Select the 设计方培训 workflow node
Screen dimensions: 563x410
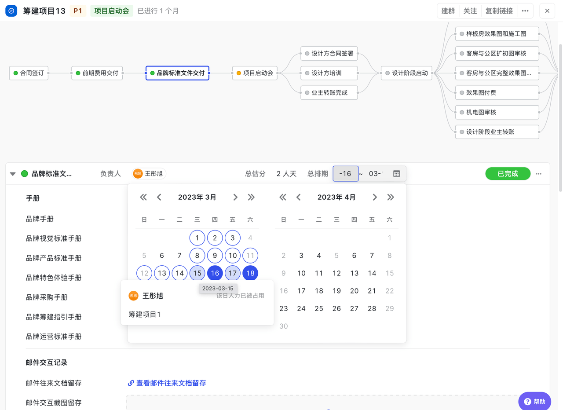pyautogui.click(x=329, y=73)
